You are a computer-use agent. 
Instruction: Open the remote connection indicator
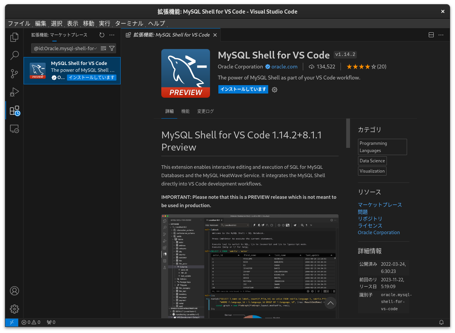click(12, 322)
